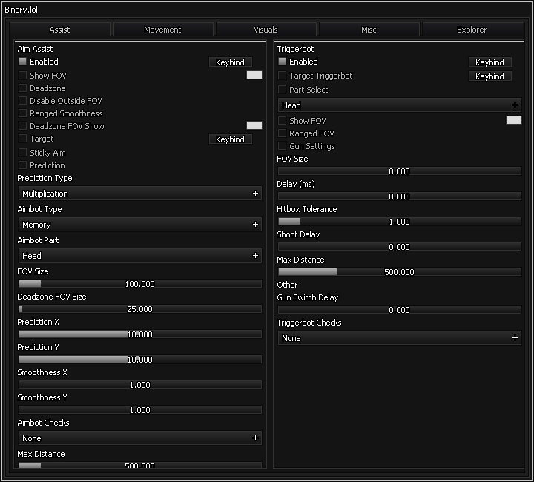Click the Hitbox Tolerance slider
This screenshot has width=534, height=482.
399,222
